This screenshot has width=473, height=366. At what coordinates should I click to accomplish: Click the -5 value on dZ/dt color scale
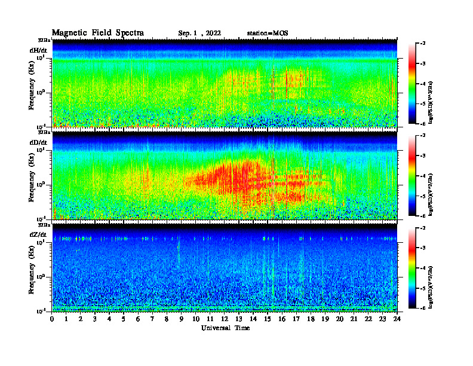[423, 288]
